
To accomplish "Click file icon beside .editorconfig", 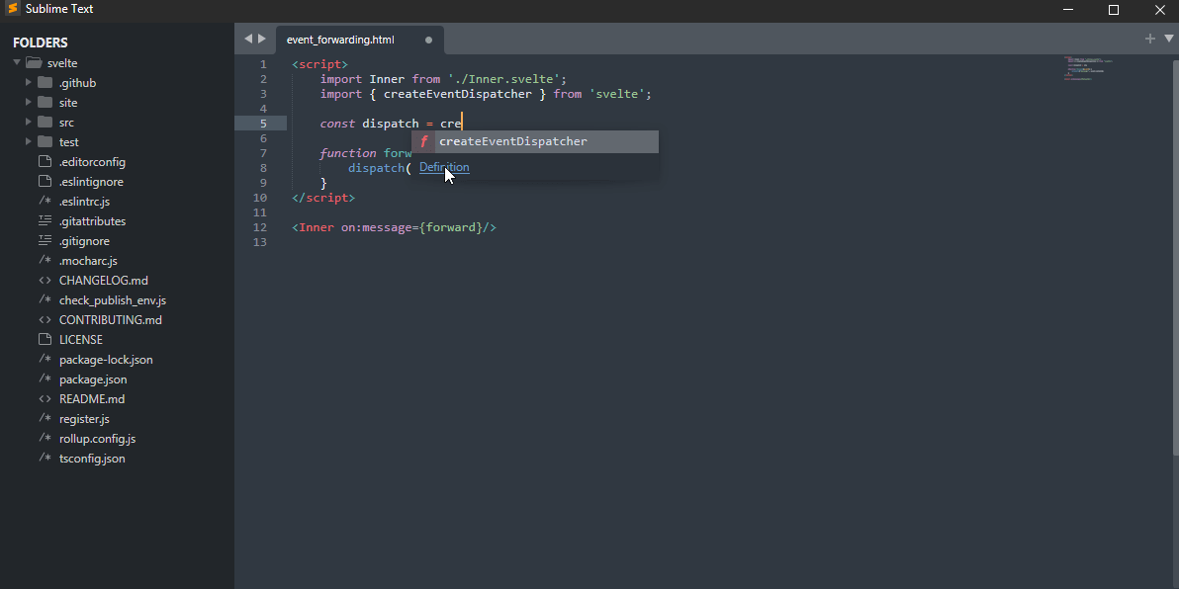I will (45, 161).
